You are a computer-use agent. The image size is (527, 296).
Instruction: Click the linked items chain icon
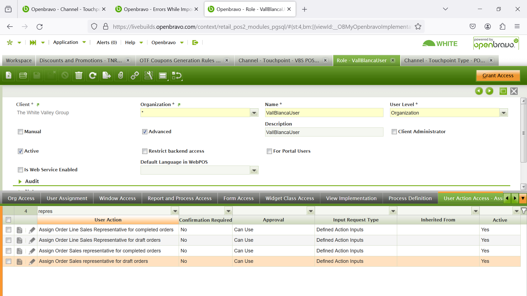(x=134, y=75)
